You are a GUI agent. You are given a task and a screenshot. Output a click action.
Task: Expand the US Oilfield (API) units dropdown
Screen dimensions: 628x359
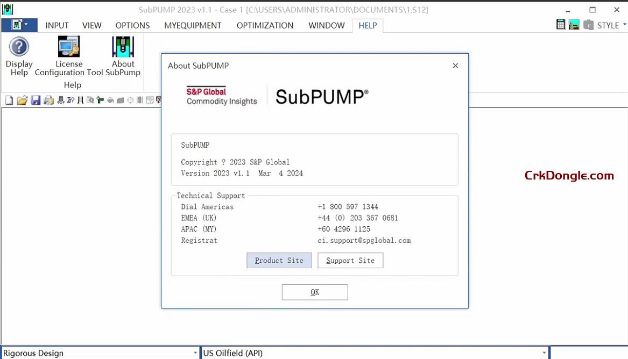point(543,353)
